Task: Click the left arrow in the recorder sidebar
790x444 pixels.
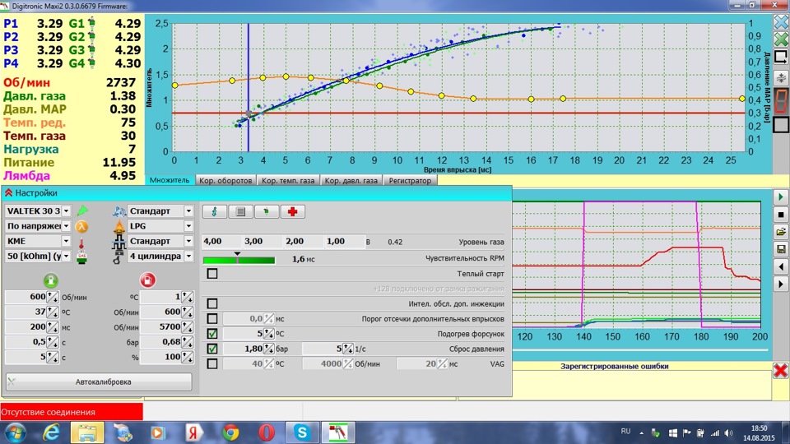Action: (781, 266)
